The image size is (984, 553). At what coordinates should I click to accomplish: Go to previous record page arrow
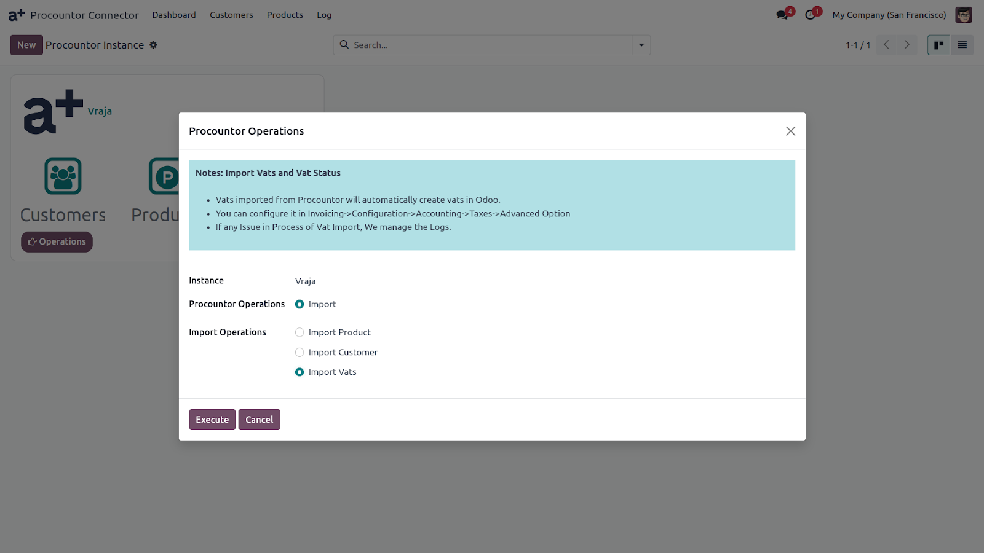(x=886, y=45)
